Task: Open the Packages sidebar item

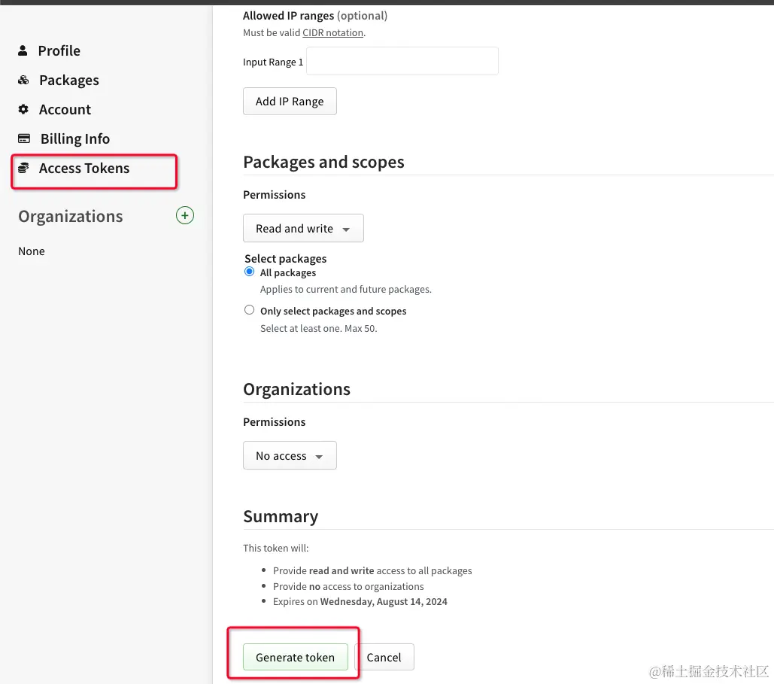Action: (69, 80)
